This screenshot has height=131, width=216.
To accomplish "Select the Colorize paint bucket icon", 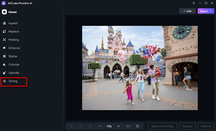I will pos(4,64).
